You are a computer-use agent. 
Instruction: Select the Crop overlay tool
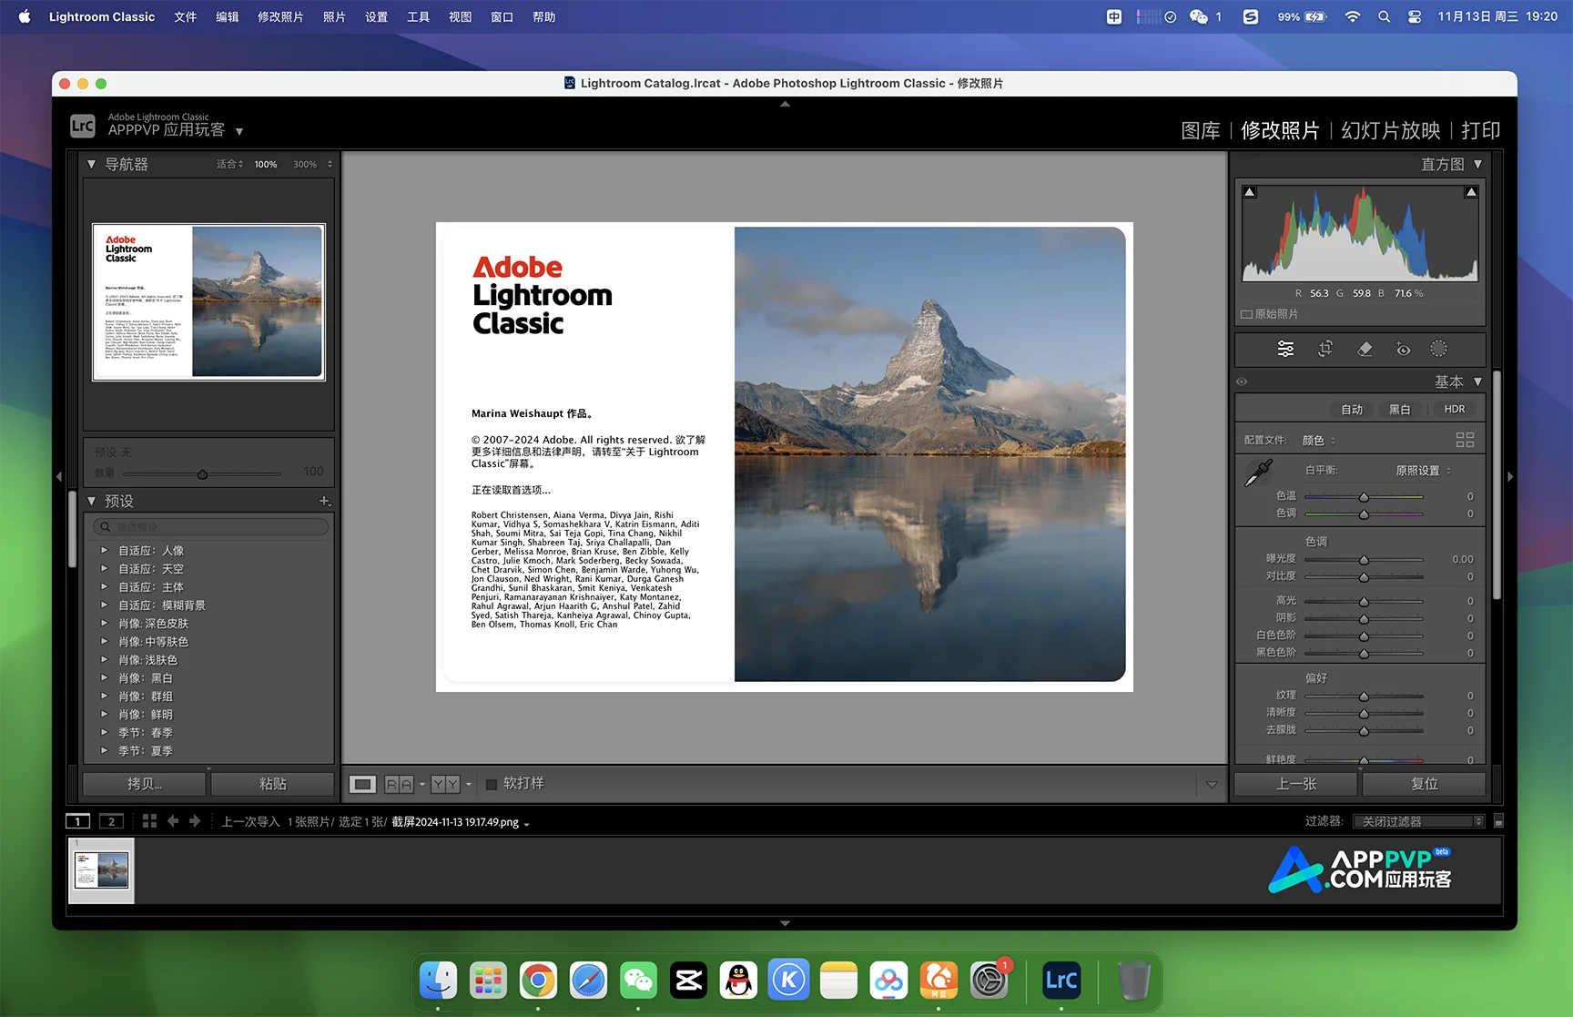pos(1325,349)
